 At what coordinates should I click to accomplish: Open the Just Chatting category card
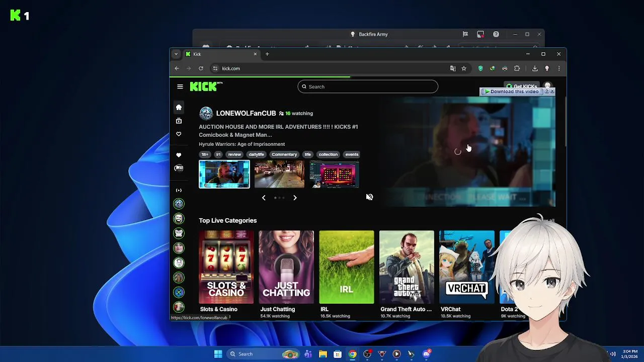[286, 267]
